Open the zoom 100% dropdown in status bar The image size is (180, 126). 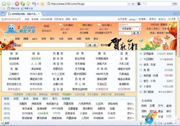(175, 123)
